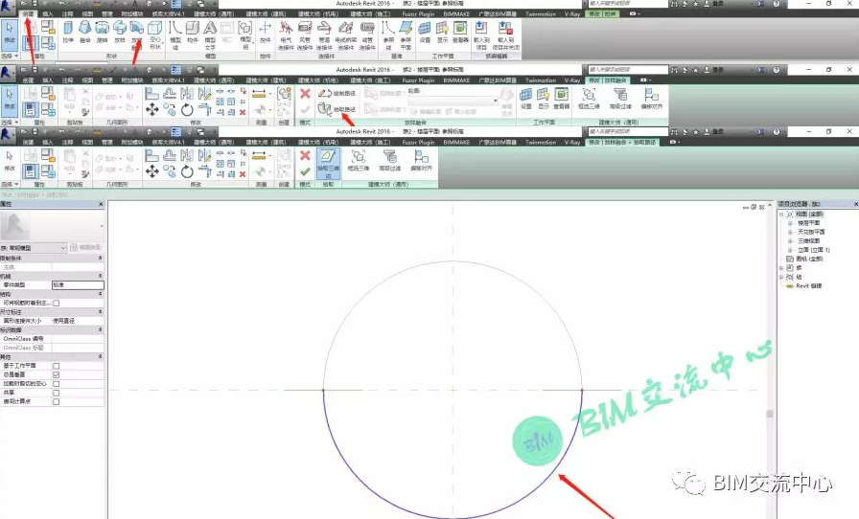This screenshot has height=519, width=859.
Task: Open the 修改 | 放样融合 contextual tab
Action: (x=608, y=80)
